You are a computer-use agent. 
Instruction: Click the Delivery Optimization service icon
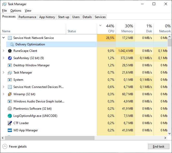[x=12, y=44]
